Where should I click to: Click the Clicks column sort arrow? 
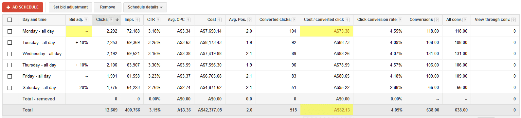coord(117,20)
